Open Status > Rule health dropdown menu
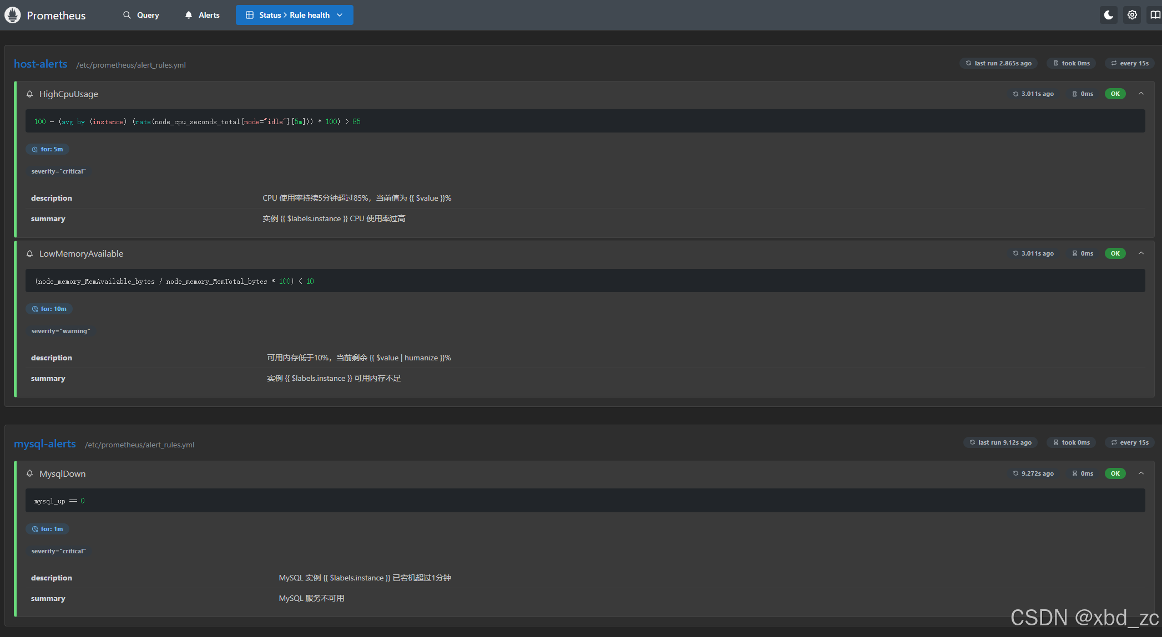Viewport: 1162px width, 637px height. [295, 15]
